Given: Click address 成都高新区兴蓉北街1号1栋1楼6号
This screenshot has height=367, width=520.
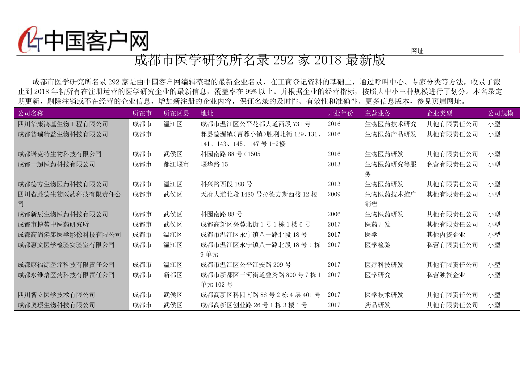Looking at the screenshot, I should click(x=256, y=224).
